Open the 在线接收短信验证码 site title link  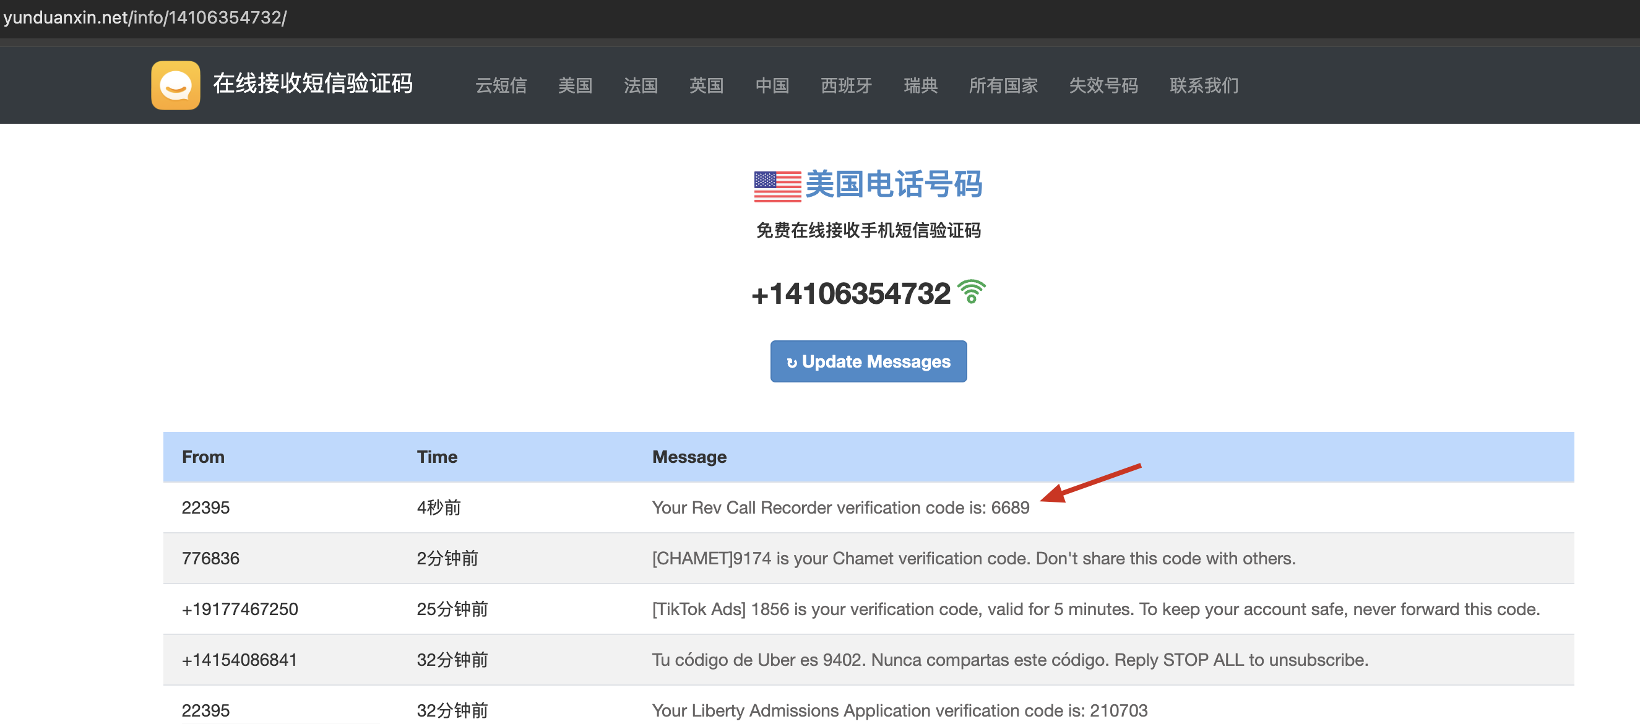coord(313,84)
